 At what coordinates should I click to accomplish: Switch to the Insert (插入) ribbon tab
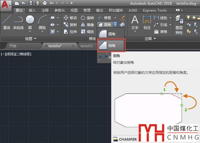pyautogui.click(x=32, y=10)
